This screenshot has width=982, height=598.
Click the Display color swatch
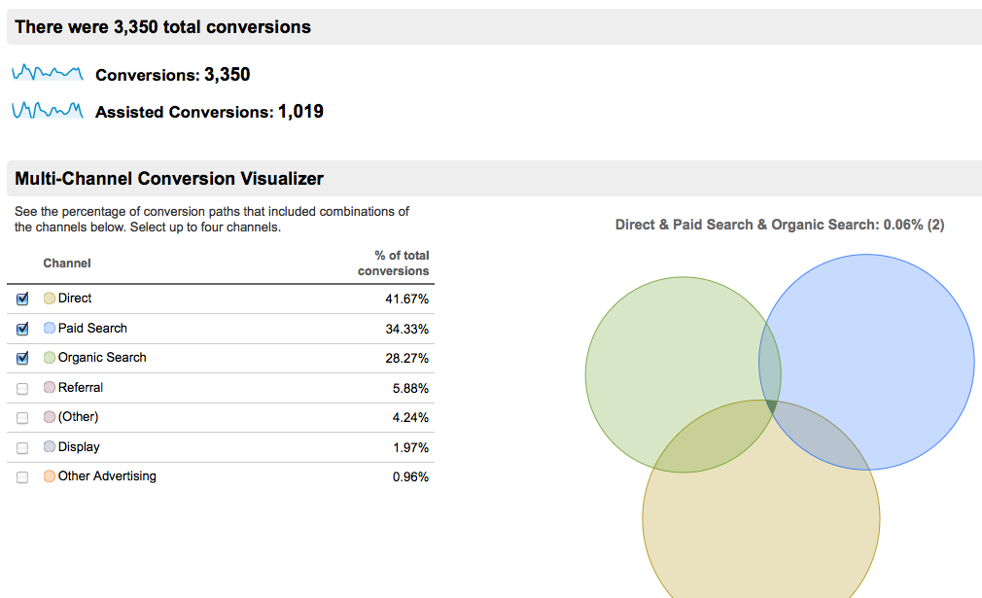coord(50,446)
